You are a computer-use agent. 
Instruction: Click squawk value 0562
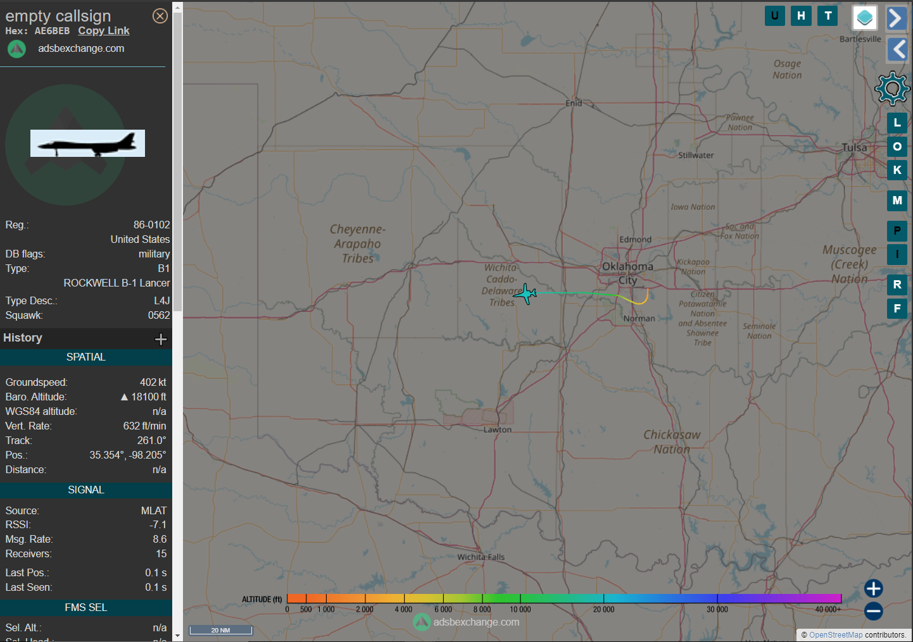click(159, 316)
